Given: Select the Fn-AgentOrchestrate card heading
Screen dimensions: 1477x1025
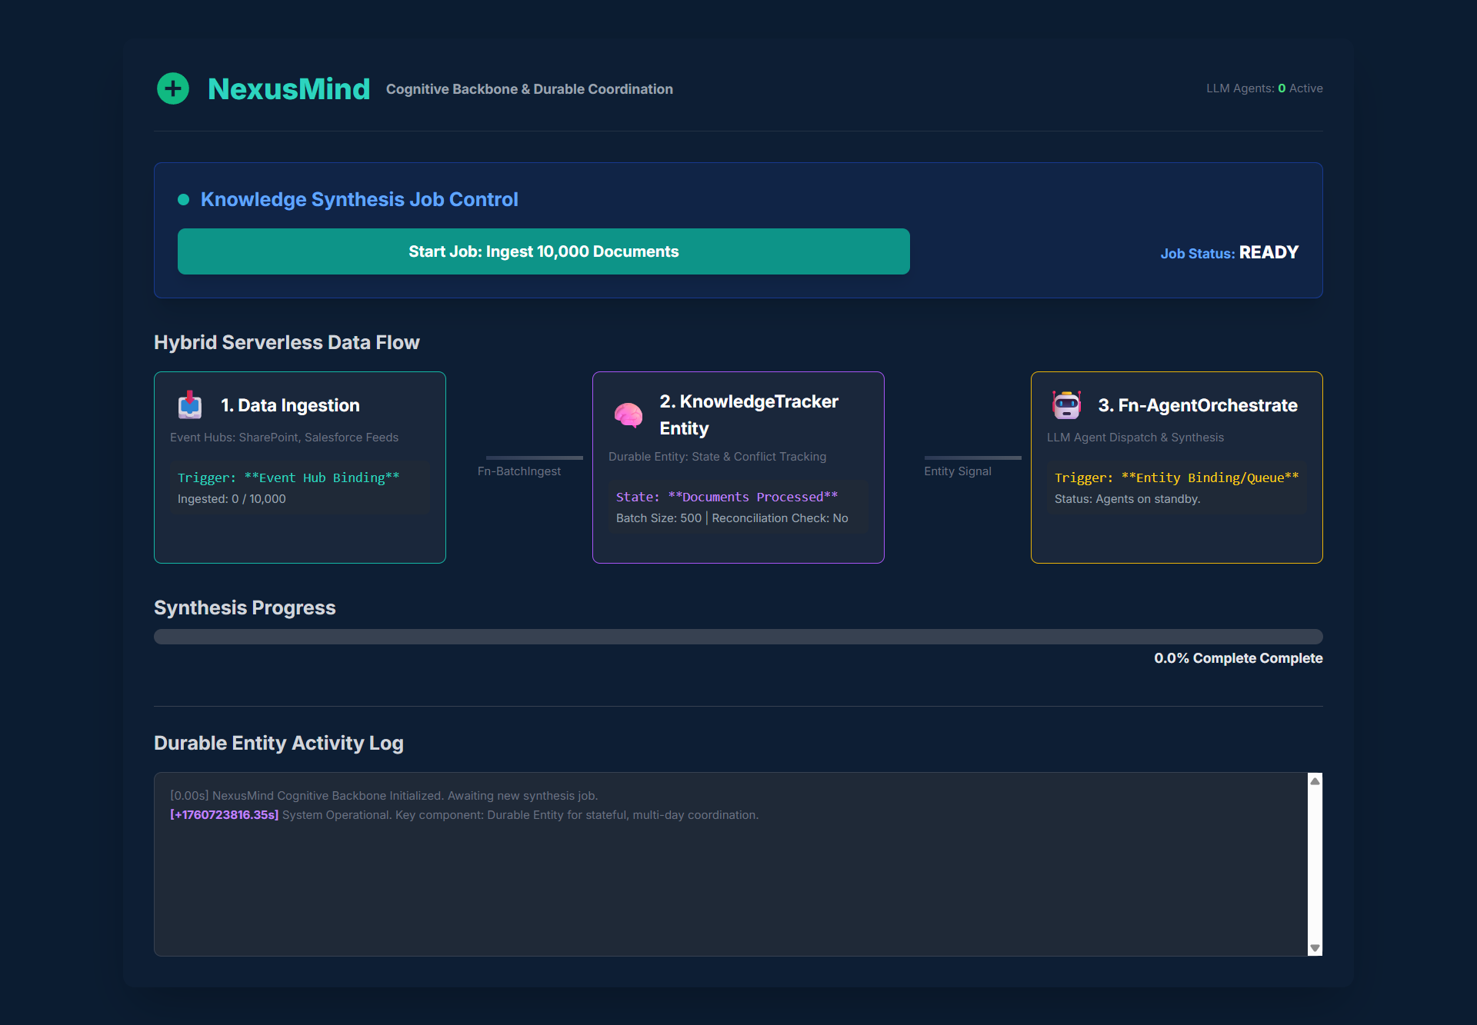Looking at the screenshot, I should [x=1197, y=405].
